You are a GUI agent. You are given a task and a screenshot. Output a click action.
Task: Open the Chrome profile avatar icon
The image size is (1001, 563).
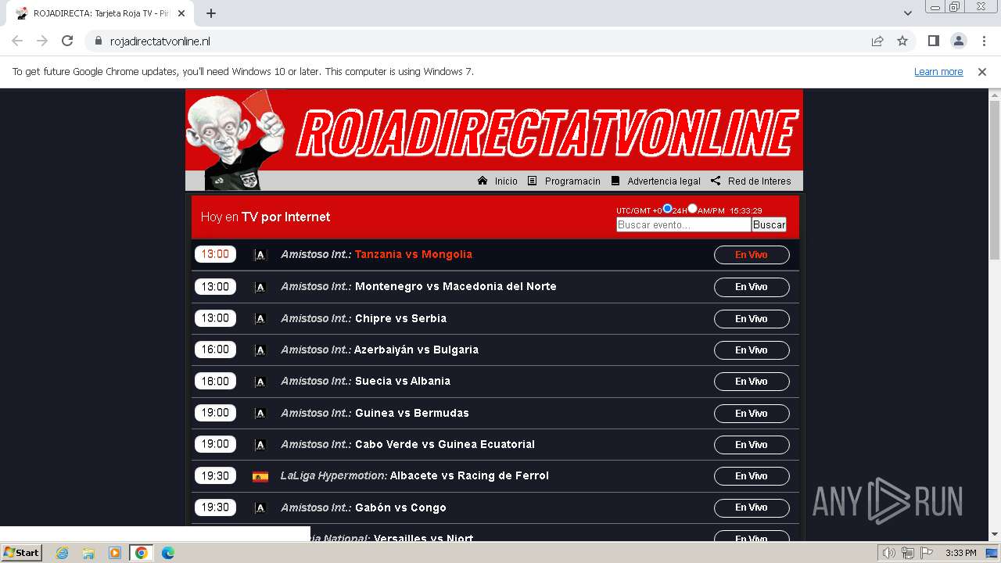point(959,41)
